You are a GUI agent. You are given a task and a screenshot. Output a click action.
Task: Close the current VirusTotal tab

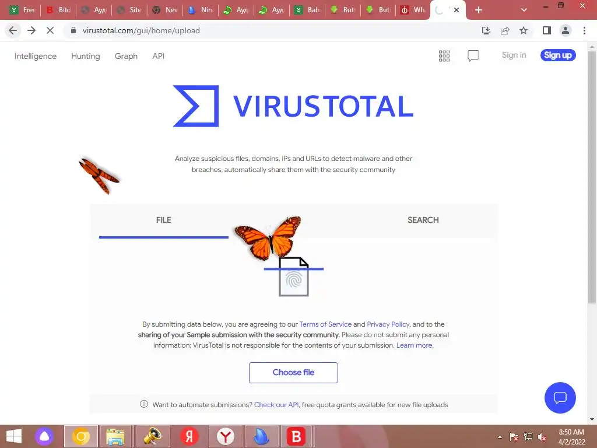(456, 10)
